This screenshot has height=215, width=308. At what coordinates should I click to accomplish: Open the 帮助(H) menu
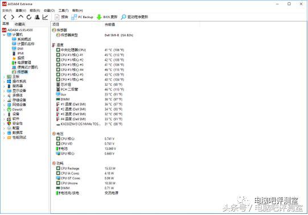77,10
